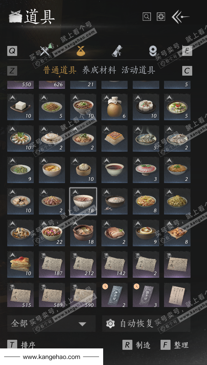The height and width of the screenshot is (365, 207).
Task: Switch to 活动道具 tab
Action: click(138, 70)
